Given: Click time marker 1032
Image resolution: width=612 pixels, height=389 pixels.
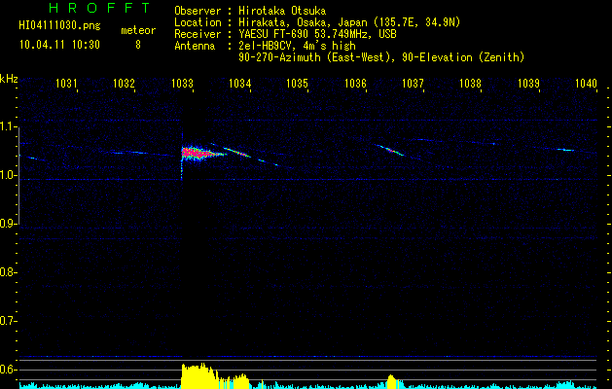Looking at the screenshot, I should pos(124,84).
